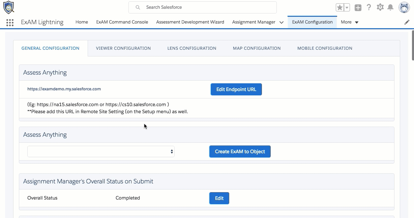Click the ExAM shield logo
The width and height of the screenshot is (414, 218).
coord(9,7)
